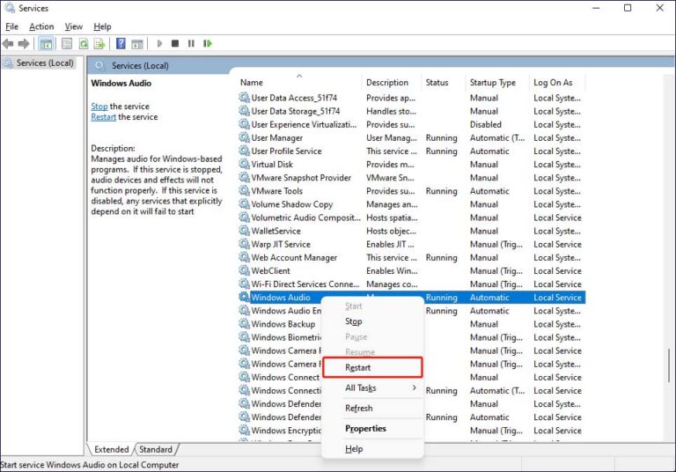Click the Stop the service link
Viewport: 676px width, 472px height.
[99, 107]
